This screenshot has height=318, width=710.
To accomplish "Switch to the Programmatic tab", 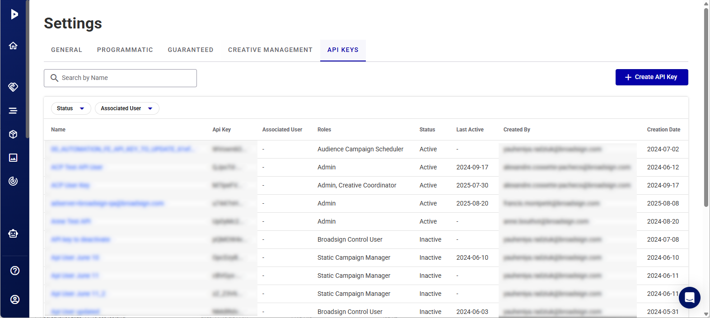I will click(x=125, y=50).
